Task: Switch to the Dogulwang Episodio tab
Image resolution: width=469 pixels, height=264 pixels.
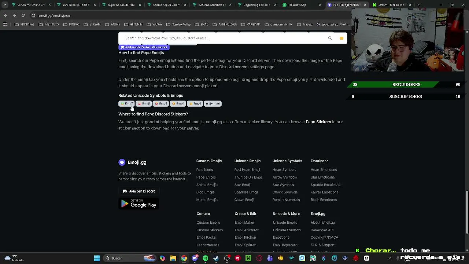Action: [x=256, y=5]
